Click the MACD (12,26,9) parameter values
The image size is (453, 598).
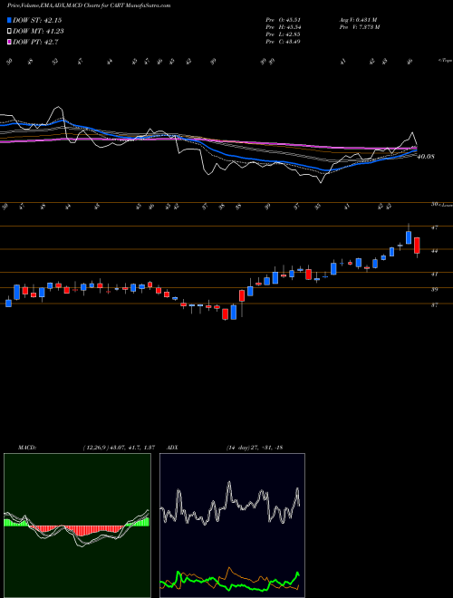coord(119,448)
